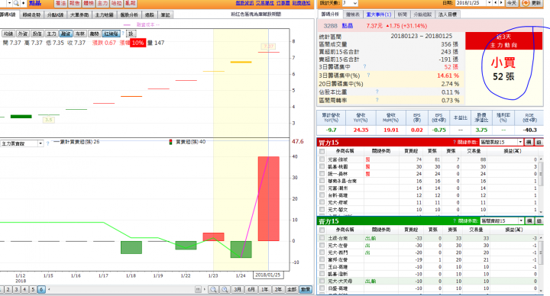Screen dimensions: 550x296
Task: Switch to the 重大事件(1) tab
Action: point(378,14)
